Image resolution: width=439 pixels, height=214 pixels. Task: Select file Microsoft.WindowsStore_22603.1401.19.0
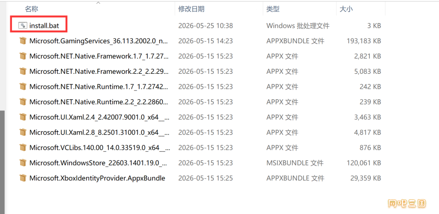point(99,163)
